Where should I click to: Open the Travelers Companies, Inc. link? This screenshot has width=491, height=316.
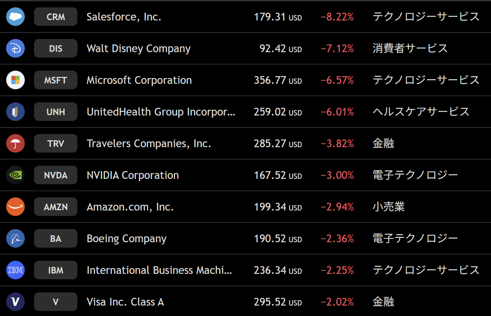149,144
